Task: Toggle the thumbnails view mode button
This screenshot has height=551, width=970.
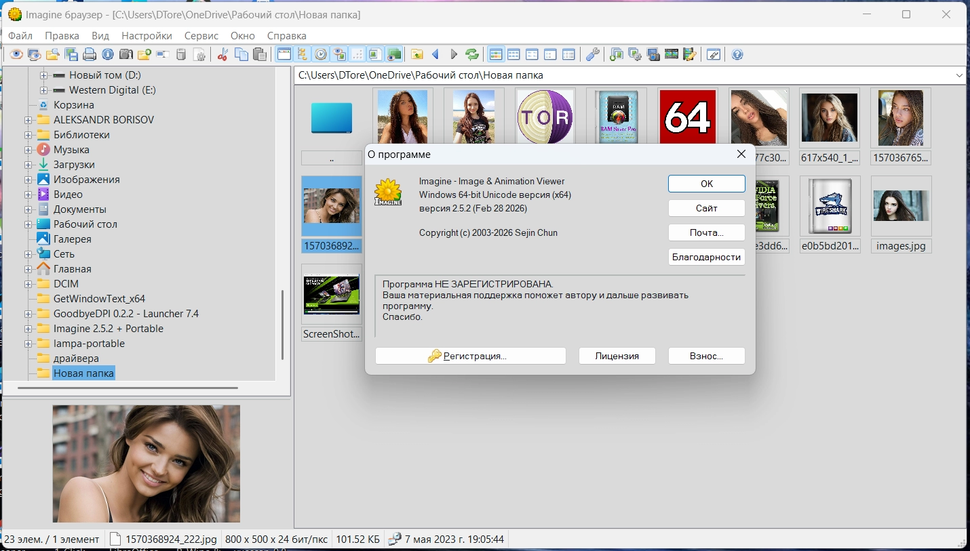Action: 496,55
